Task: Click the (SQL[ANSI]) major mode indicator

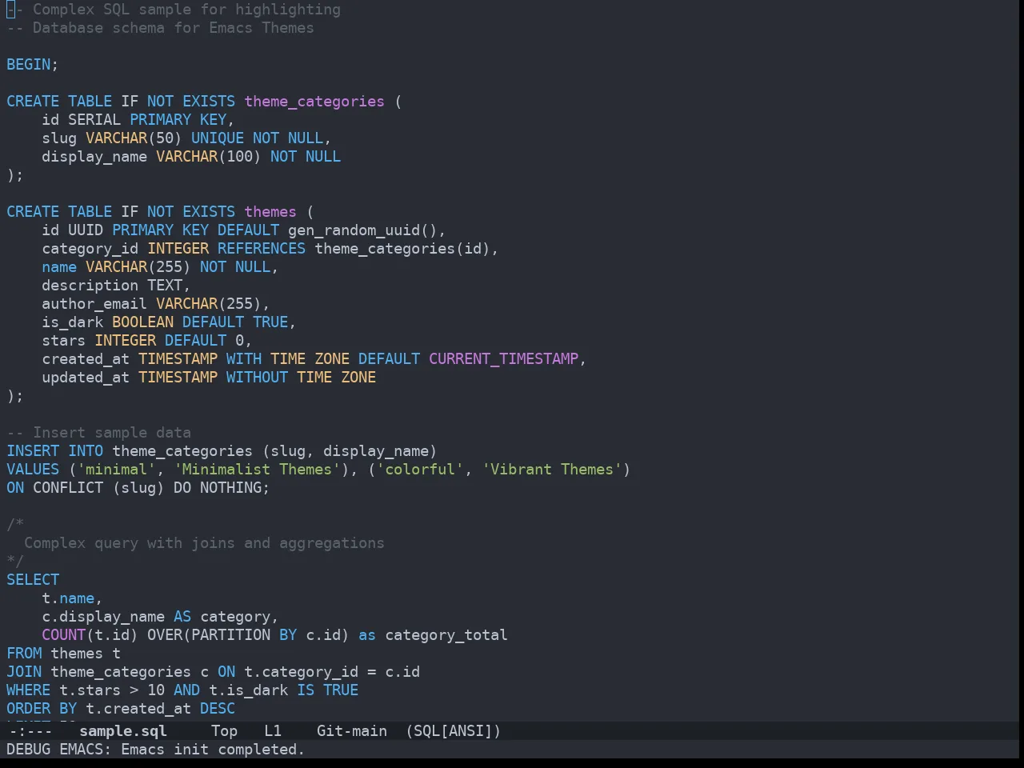Action: click(453, 730)
